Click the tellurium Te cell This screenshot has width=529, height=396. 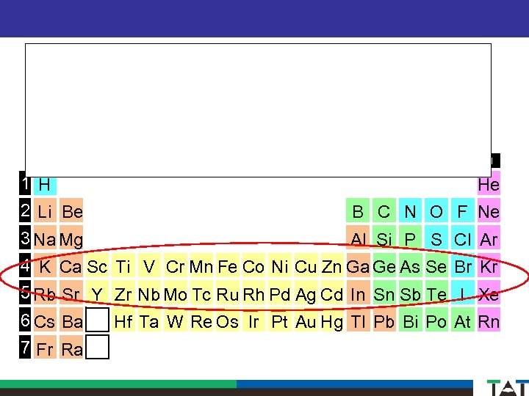click(x=436, y=293)
